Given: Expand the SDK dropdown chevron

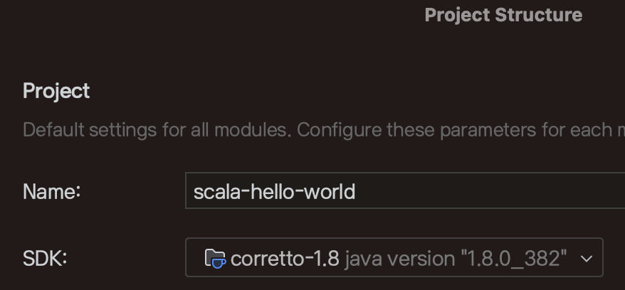Looking at the screenshot, I should (x=587, y=258).
